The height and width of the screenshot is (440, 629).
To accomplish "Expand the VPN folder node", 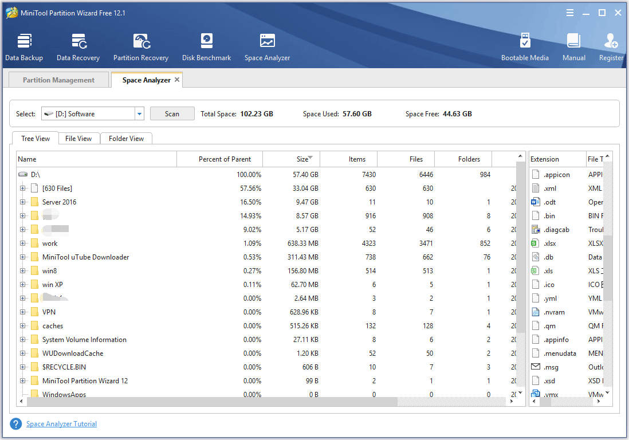I will pos(22,312).
